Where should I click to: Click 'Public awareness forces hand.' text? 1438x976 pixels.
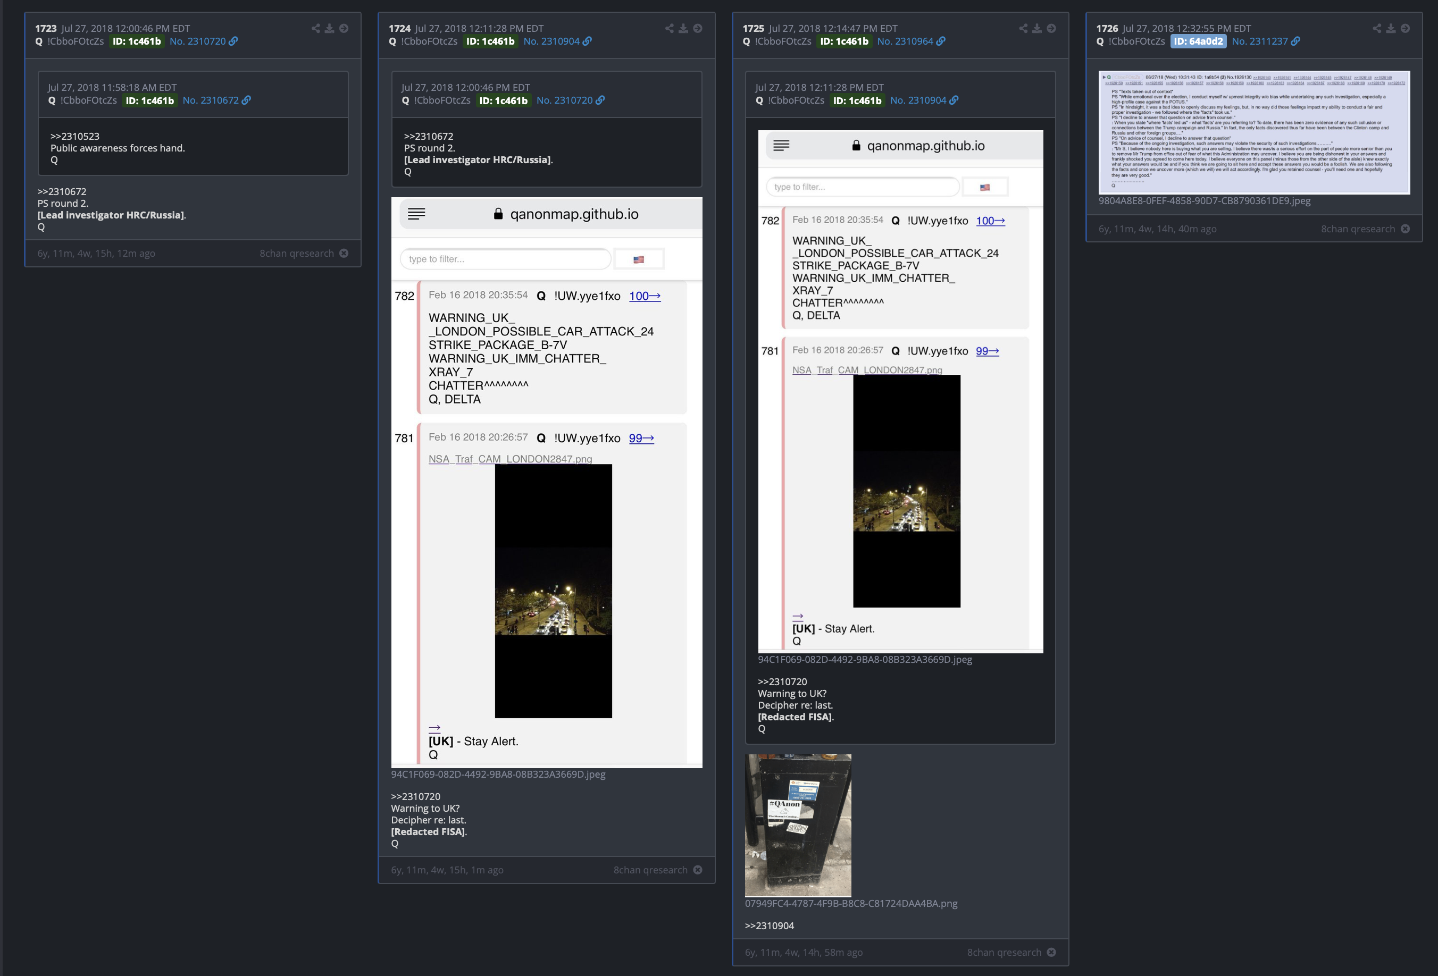point(118,148)
